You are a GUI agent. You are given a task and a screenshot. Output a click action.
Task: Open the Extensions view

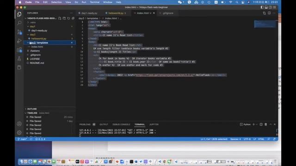19,50
